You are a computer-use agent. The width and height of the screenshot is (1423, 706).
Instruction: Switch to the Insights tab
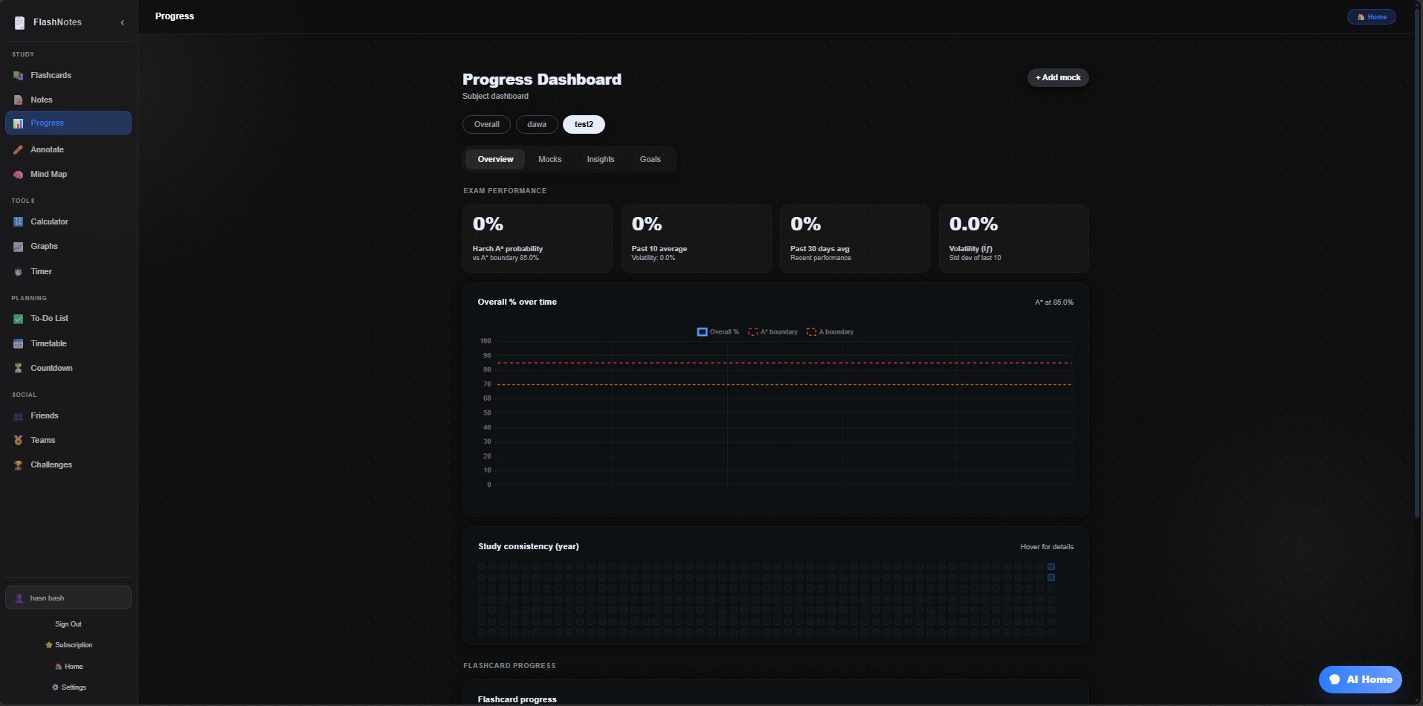[x=600, y=160]
